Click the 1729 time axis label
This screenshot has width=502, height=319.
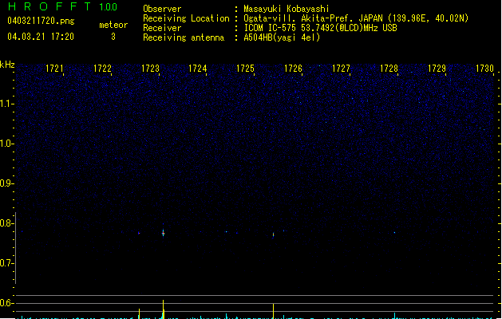click(x=437, y=69)
